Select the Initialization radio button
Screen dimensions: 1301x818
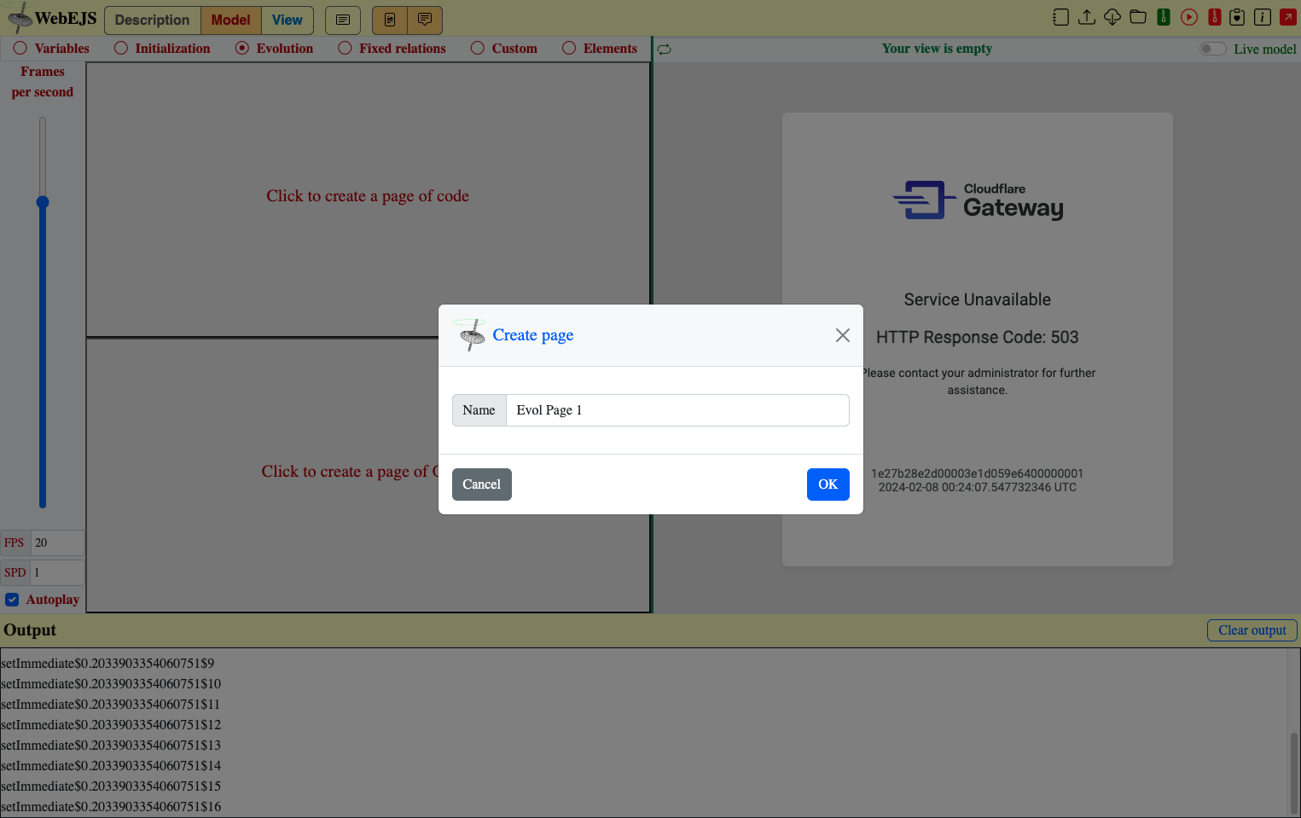click(x=121, y=49)
